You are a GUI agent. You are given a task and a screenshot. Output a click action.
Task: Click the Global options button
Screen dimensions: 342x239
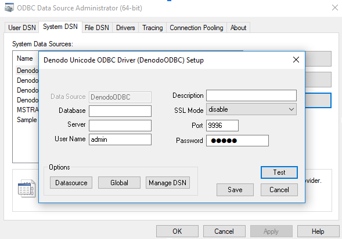coord(119,182)
